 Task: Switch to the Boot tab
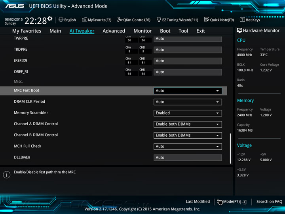(x=165, y=31)
